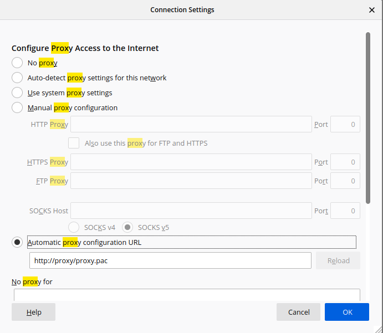Select SOCKS v5 radio button
The height and width of the screenshot is (333, 383).
(127, 227)
